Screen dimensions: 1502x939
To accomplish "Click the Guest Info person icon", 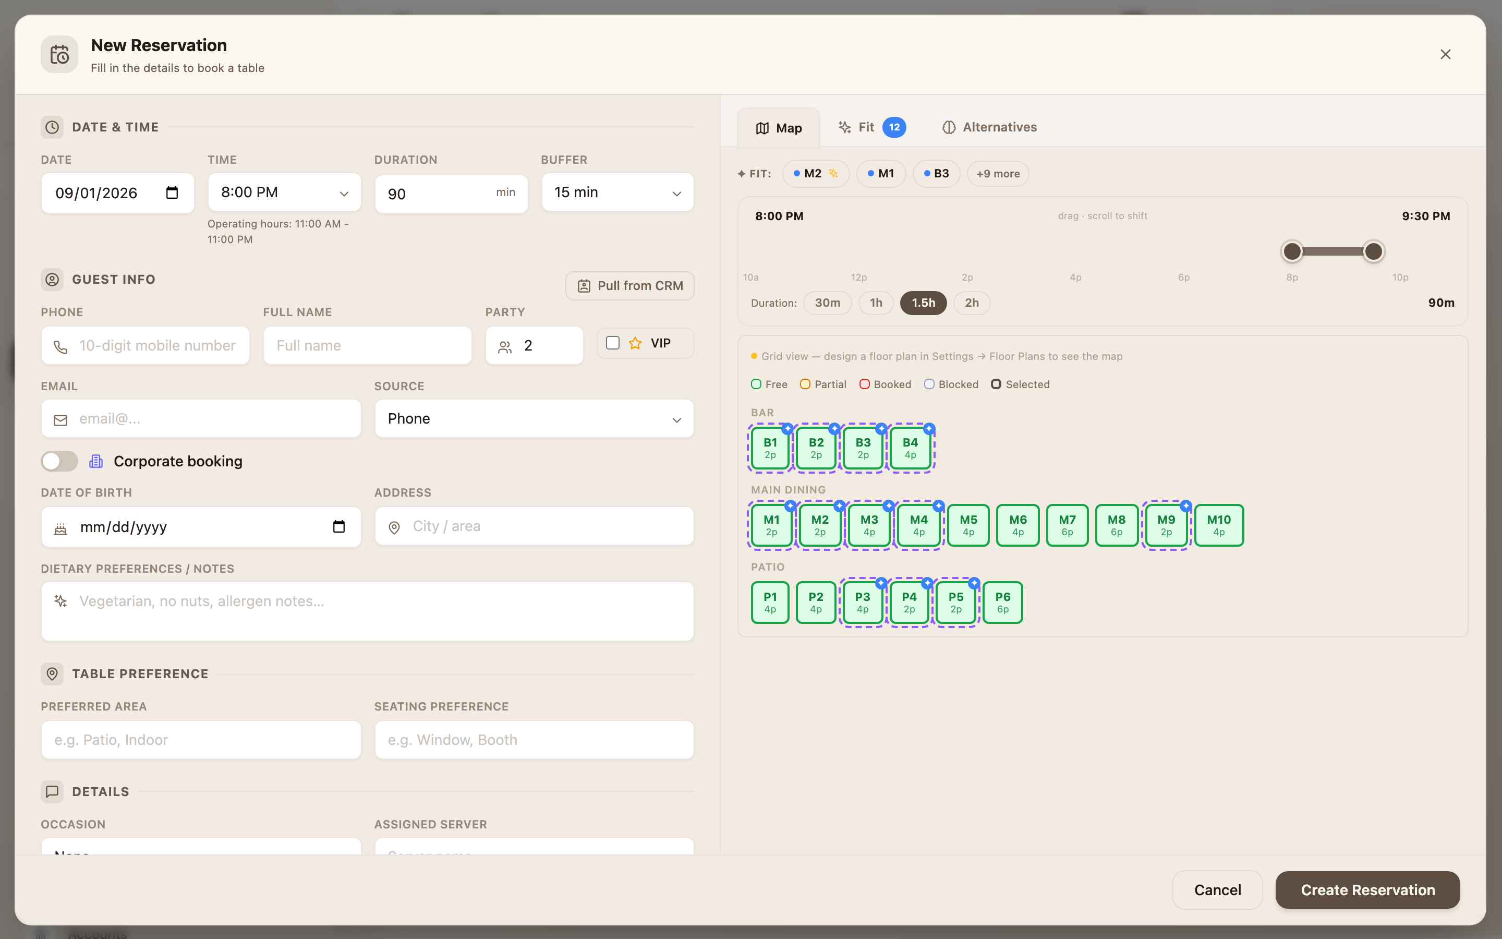I will coord(52,280).
